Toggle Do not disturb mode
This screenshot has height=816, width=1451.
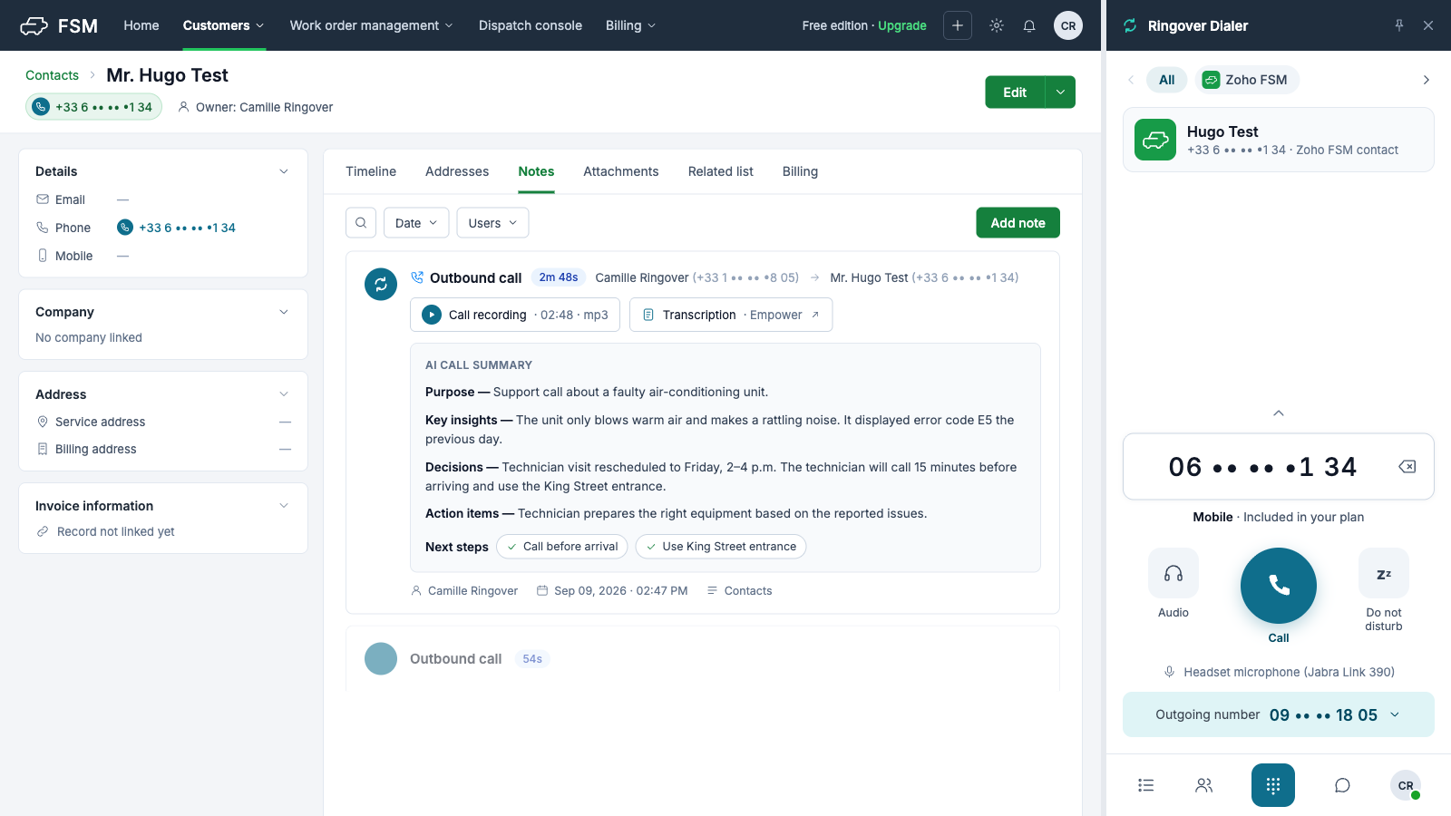click(x=1384, y=573)
